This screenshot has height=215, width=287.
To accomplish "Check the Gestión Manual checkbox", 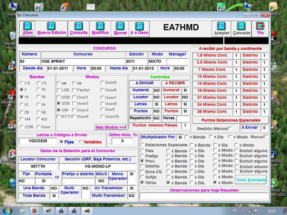I will point(230,128).
